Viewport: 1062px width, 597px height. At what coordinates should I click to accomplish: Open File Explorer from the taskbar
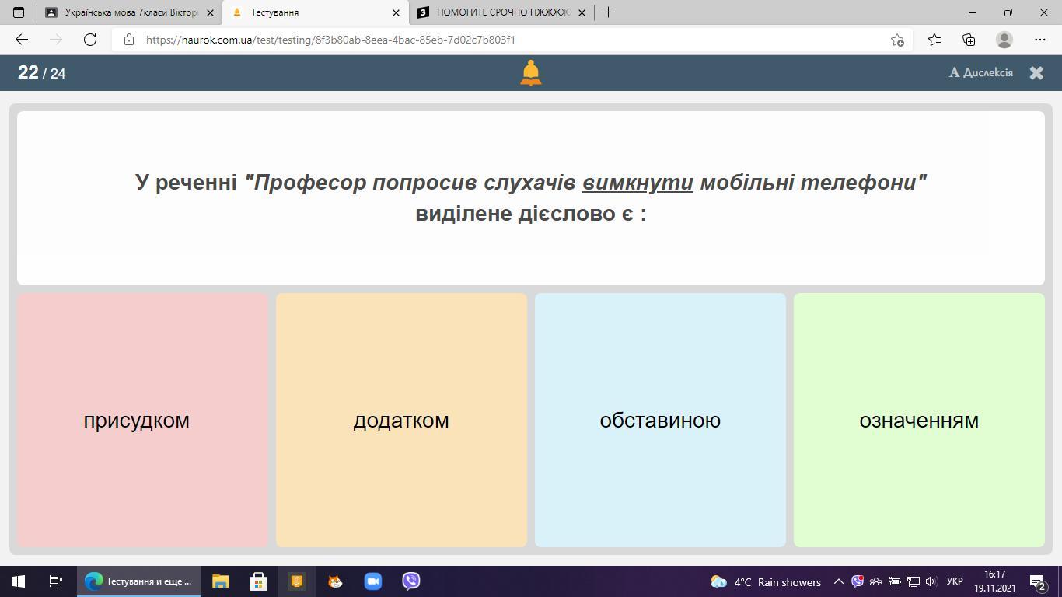221,581
